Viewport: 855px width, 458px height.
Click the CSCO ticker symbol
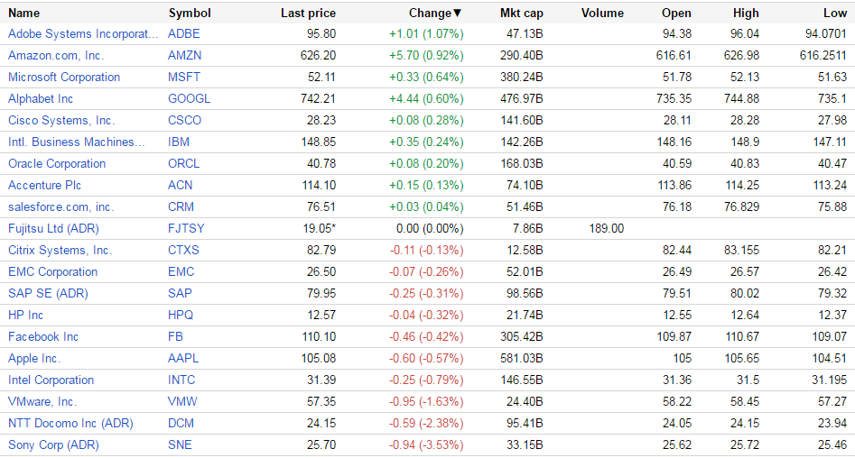tap(185, 120)
